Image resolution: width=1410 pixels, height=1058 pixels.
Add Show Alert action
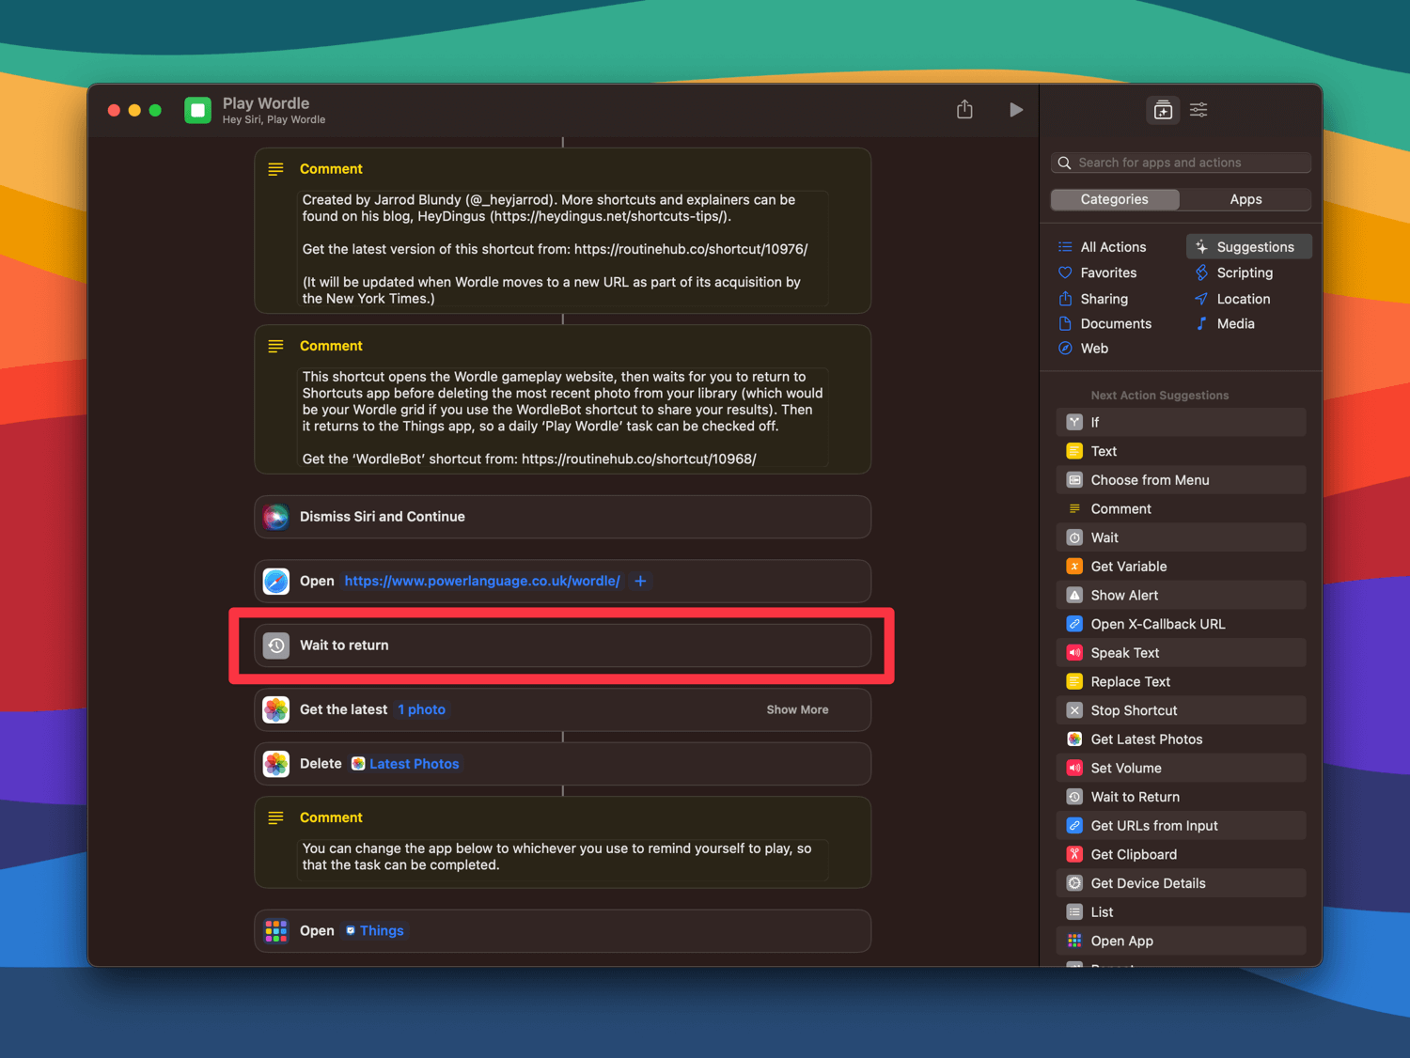pyautogui.click(x=1182, y=596)
